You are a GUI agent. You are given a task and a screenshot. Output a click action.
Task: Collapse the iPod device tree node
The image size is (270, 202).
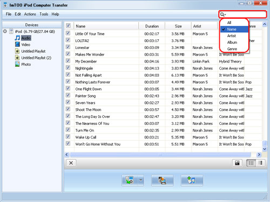(5, 31)
